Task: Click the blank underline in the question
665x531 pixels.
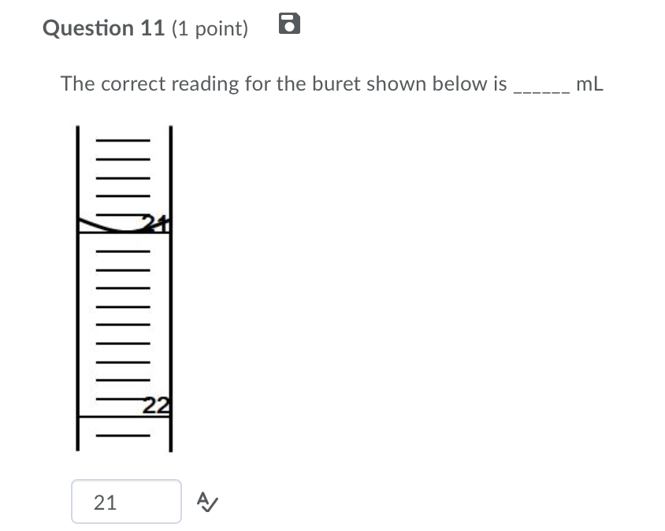Action: pos(541,89)
